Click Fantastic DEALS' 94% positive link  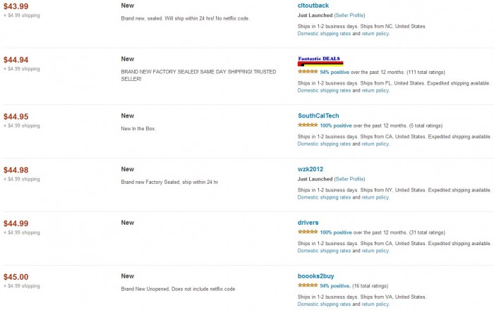coord(336,72)
